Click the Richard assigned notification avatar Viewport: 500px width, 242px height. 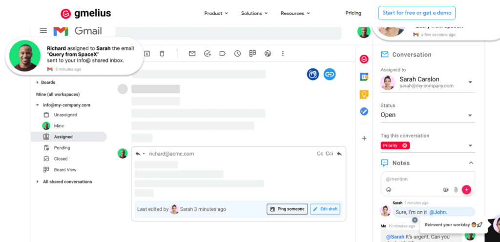point(25,56)
